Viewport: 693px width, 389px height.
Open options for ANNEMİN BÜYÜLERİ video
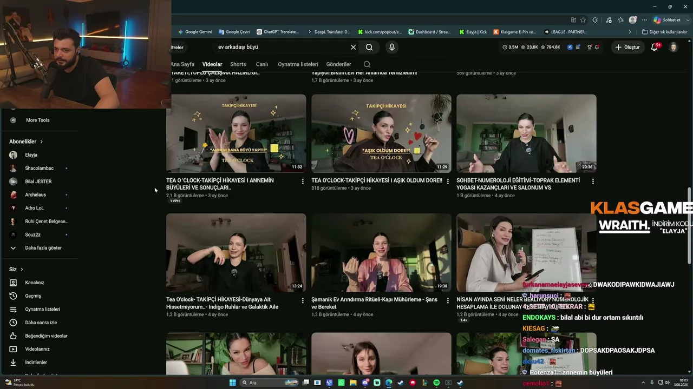(x=303, y=182)
